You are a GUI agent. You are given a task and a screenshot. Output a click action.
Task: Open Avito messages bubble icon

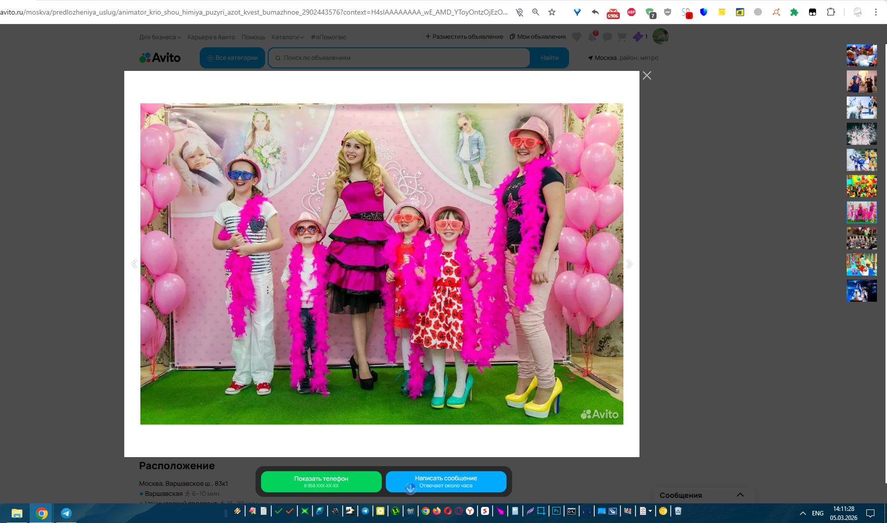coord(607,37)
